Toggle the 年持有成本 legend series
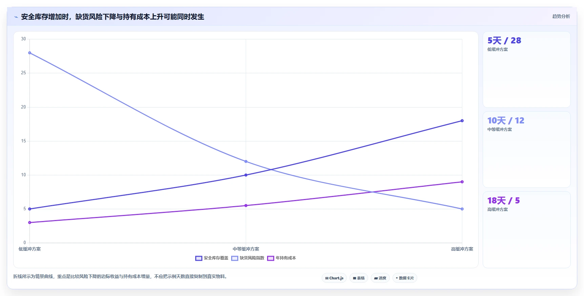Screen dimensions: 584x296 click(282, 258)
